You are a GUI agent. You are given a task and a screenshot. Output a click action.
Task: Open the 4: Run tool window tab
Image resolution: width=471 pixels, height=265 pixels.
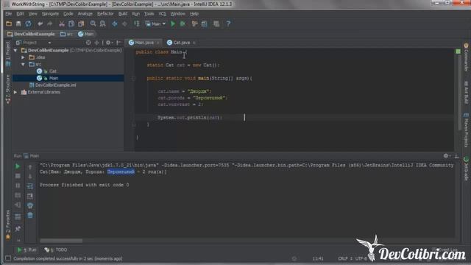26,250
